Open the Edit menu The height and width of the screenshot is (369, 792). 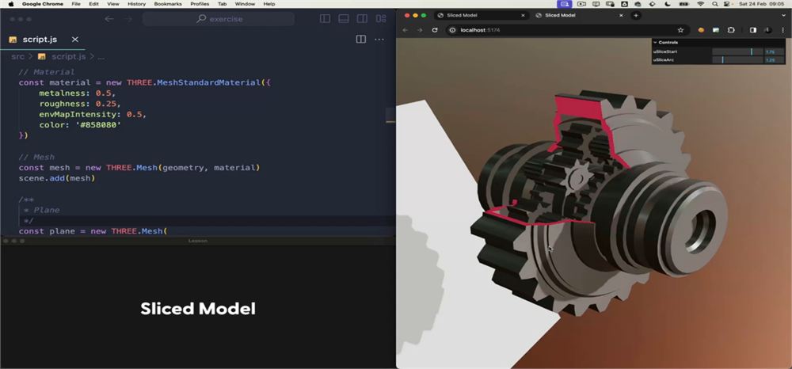click(93, 3)
